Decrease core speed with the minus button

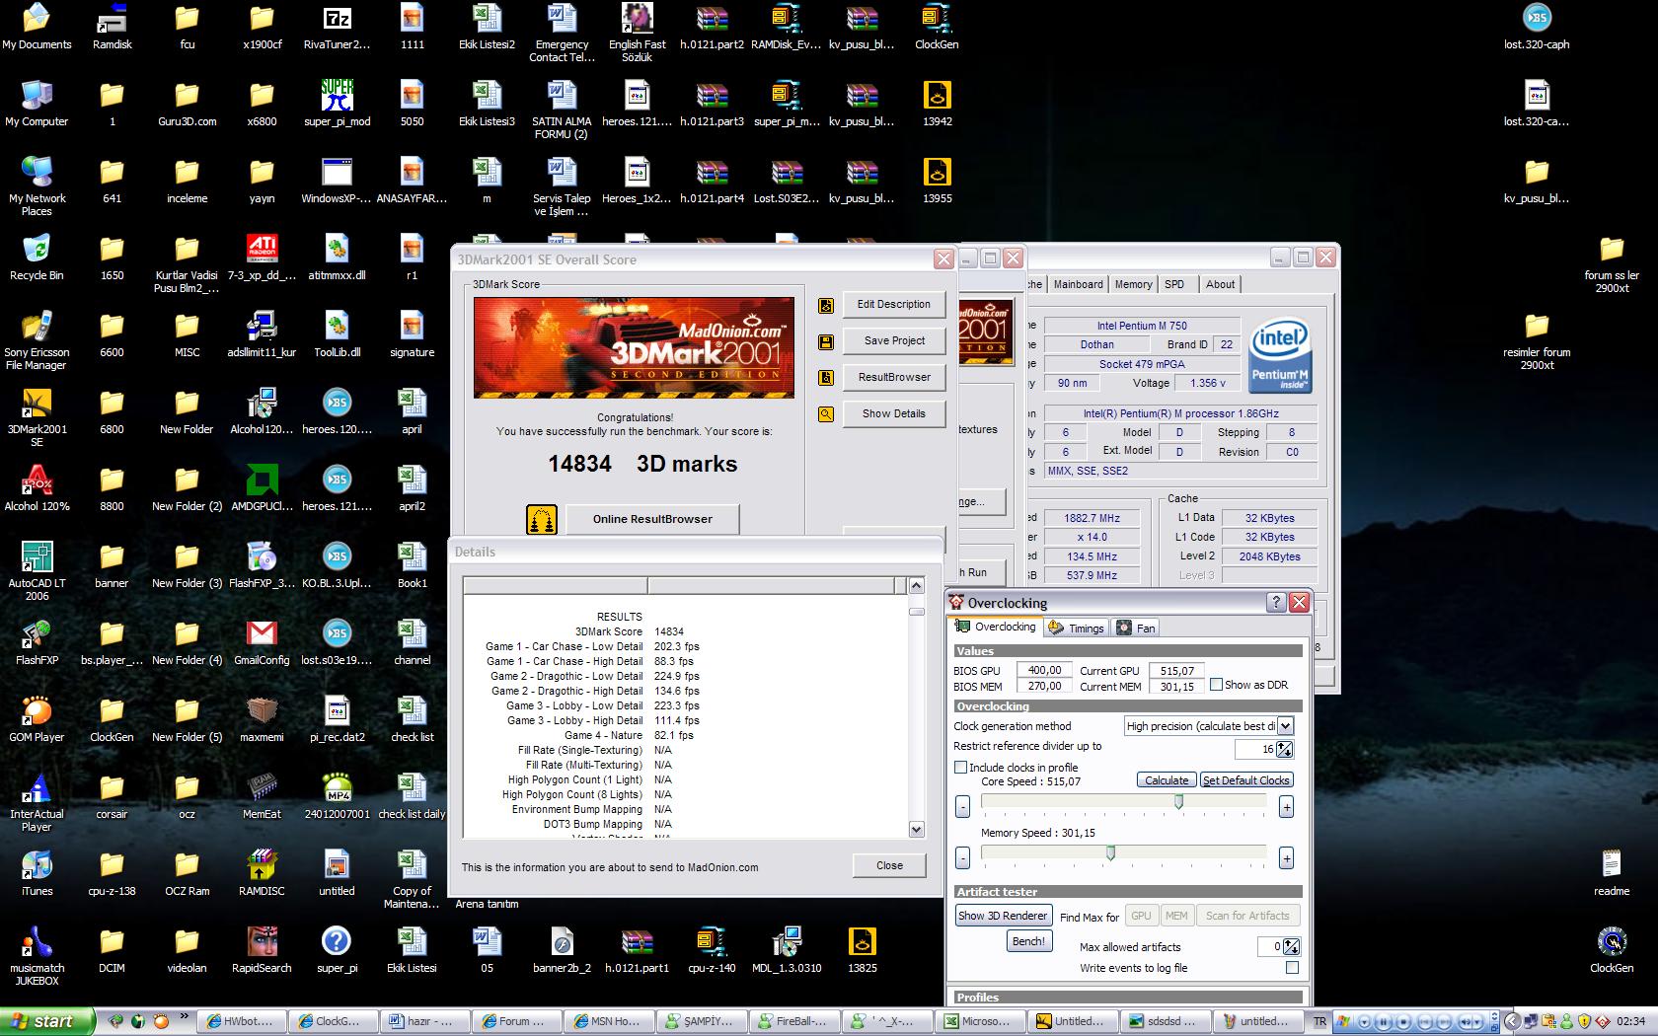click(x=963, y=807)
